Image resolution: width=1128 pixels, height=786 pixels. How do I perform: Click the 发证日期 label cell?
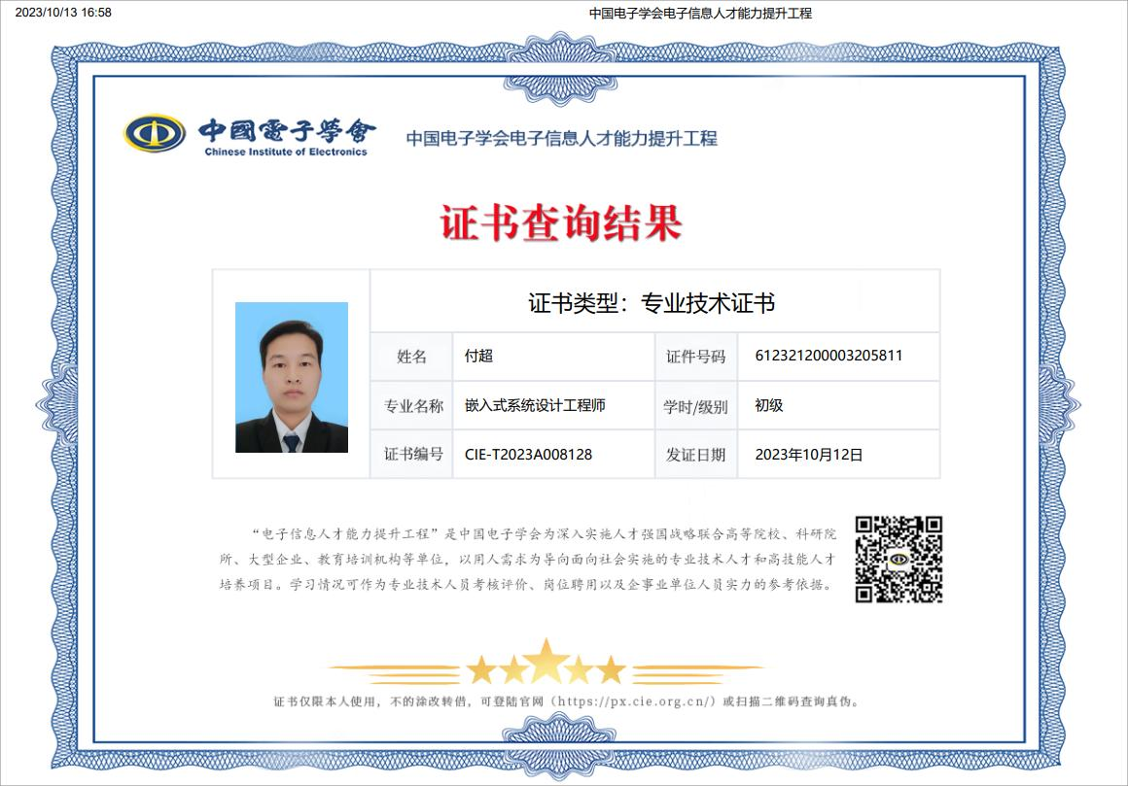[695, 455]
